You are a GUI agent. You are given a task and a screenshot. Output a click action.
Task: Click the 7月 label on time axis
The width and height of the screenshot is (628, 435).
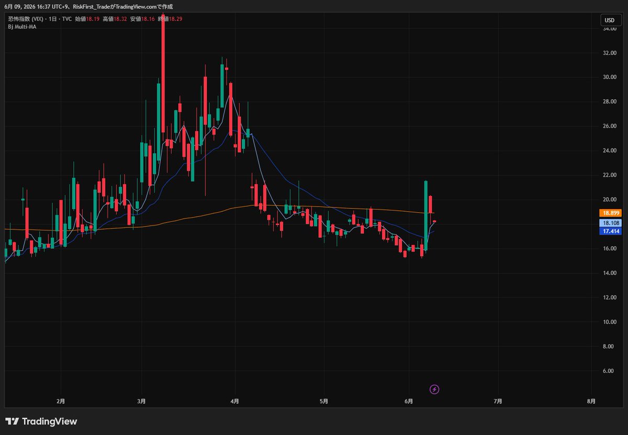498,401
